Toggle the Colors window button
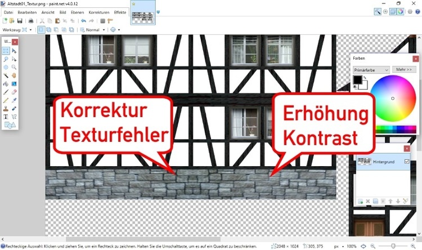The image size is (422, 250). point(401,11)
